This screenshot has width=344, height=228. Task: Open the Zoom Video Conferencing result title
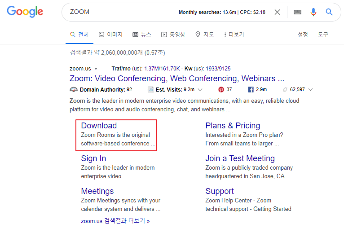(177, 79)
